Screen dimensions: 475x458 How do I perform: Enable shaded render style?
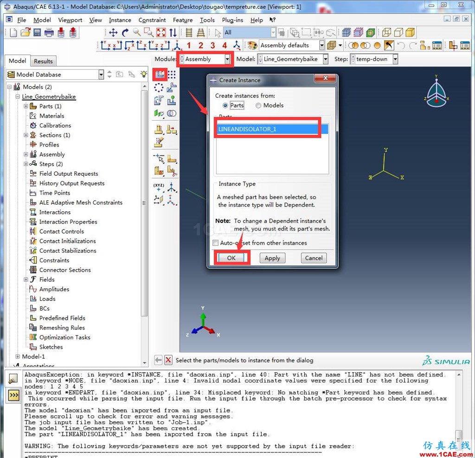point(410,32)
